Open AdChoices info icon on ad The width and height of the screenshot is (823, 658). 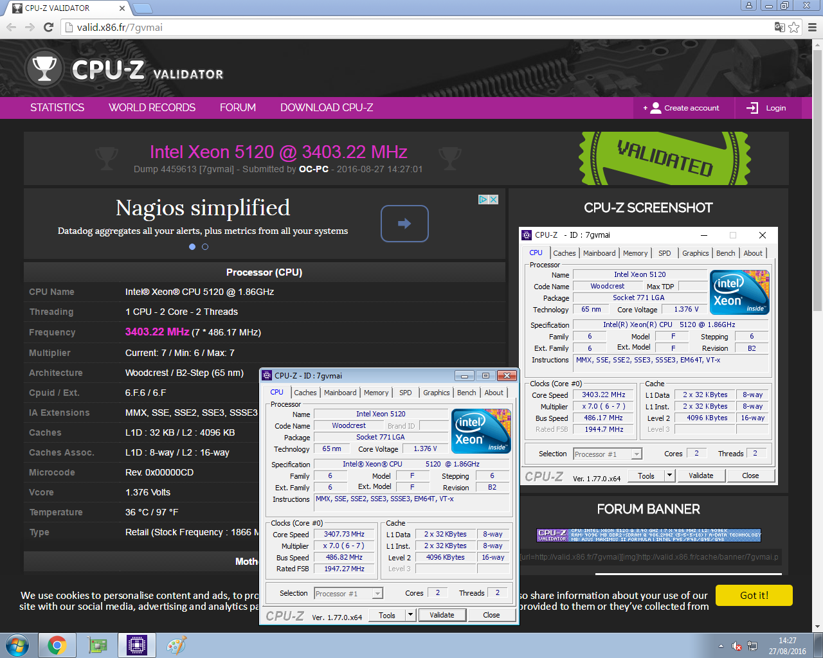(483, 199)
